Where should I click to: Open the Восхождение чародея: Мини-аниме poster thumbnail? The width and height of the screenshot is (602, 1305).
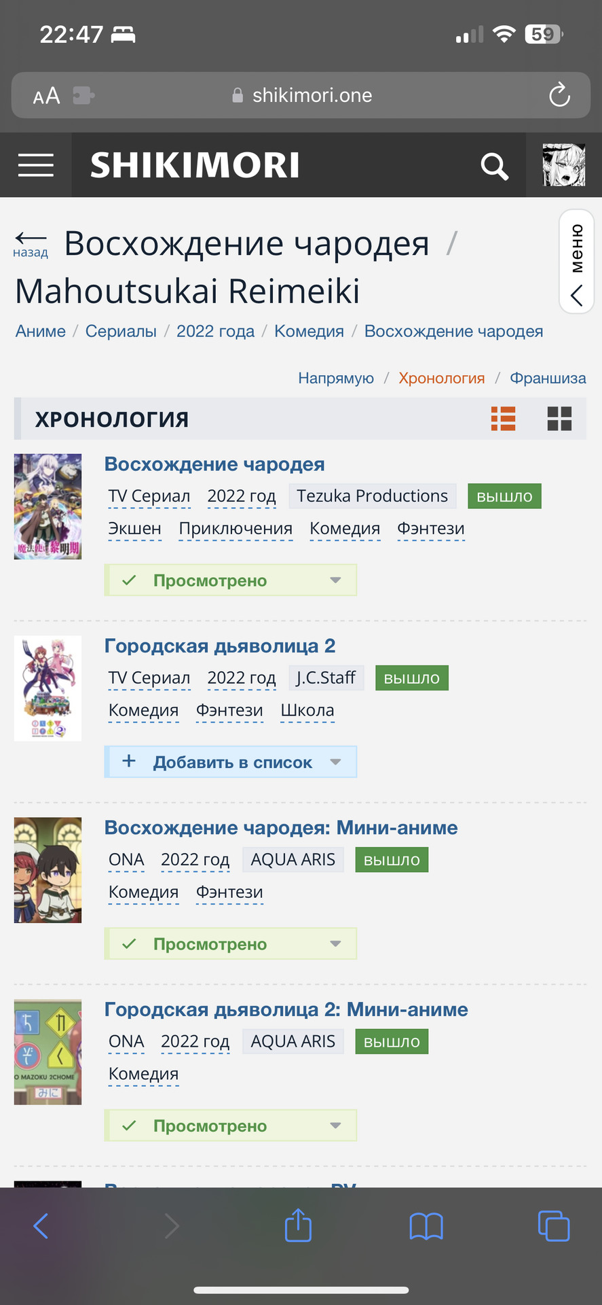click(x=48, y=870)
